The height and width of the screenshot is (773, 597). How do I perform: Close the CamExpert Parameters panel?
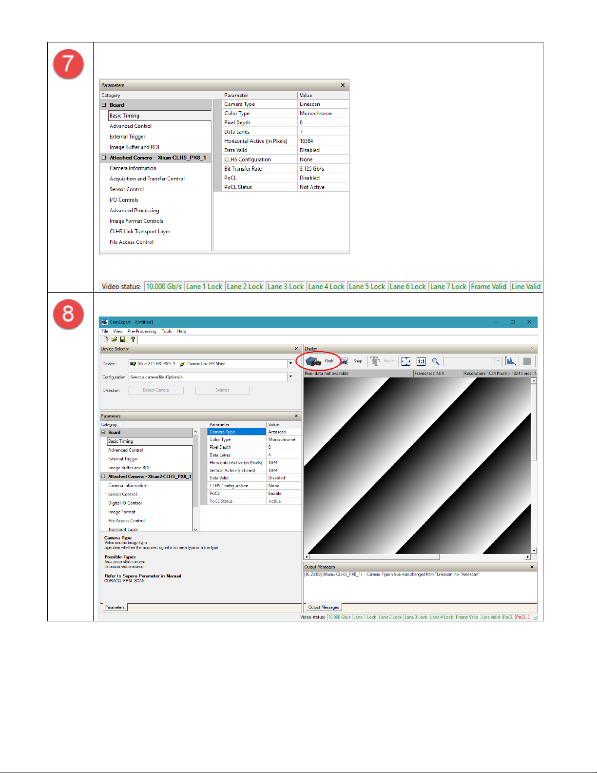pyautogui.click(x=296, y=416)
